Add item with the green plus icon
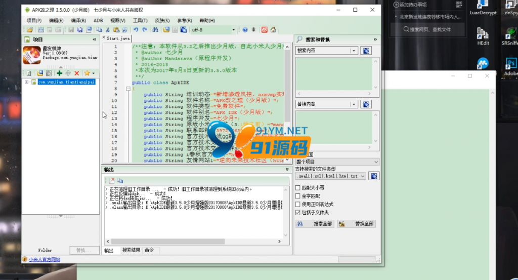The image size is (518, 280). (x=60, y=73)
